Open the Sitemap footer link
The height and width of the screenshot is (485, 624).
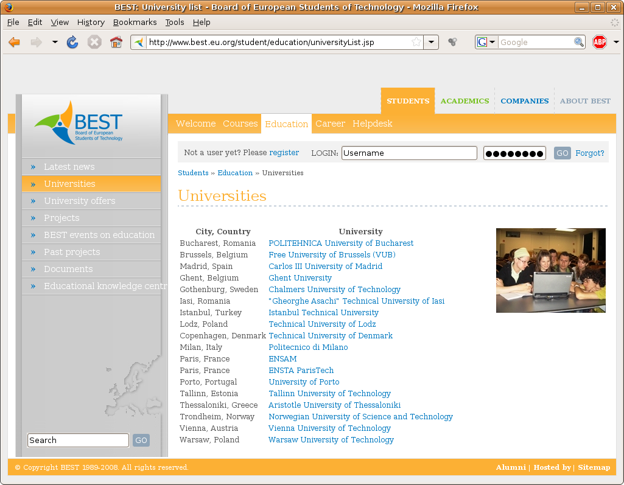click(594, 467)
